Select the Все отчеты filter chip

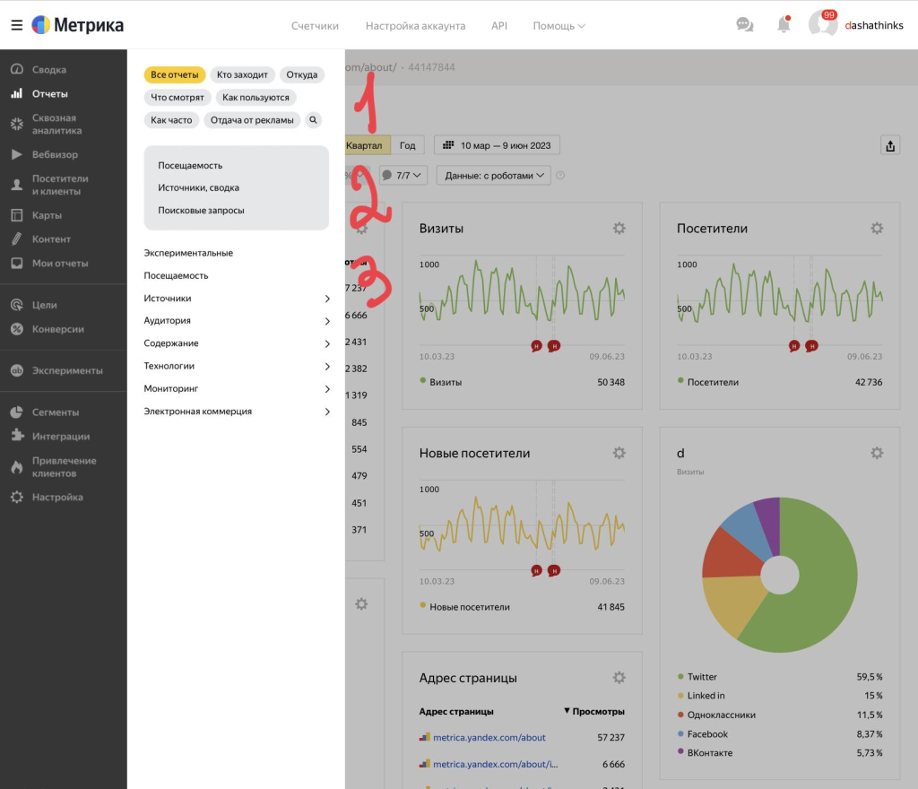[x=175, y=74]
